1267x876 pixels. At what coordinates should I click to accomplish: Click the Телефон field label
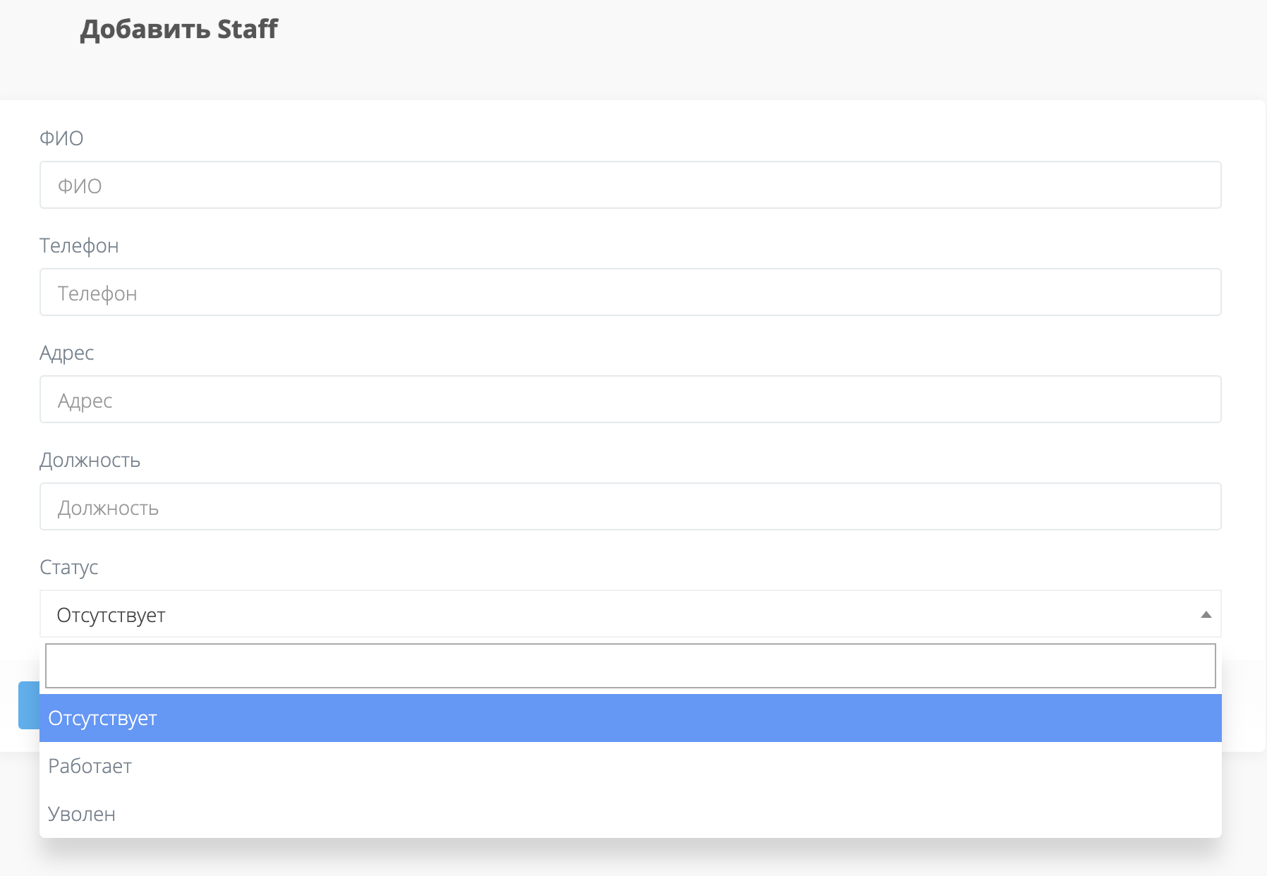click(79, 245)
